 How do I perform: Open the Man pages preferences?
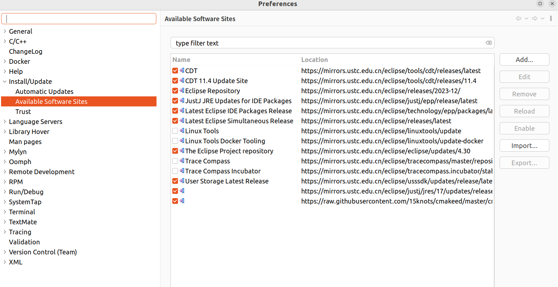[x=25, y=142]
